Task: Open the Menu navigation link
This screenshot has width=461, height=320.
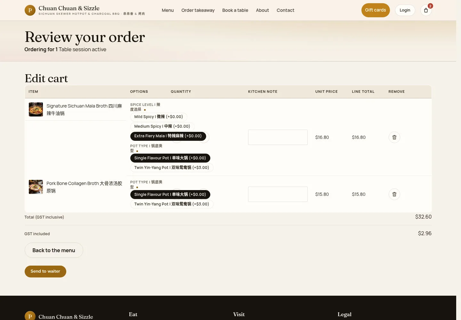Action: [x=168, y=10]
